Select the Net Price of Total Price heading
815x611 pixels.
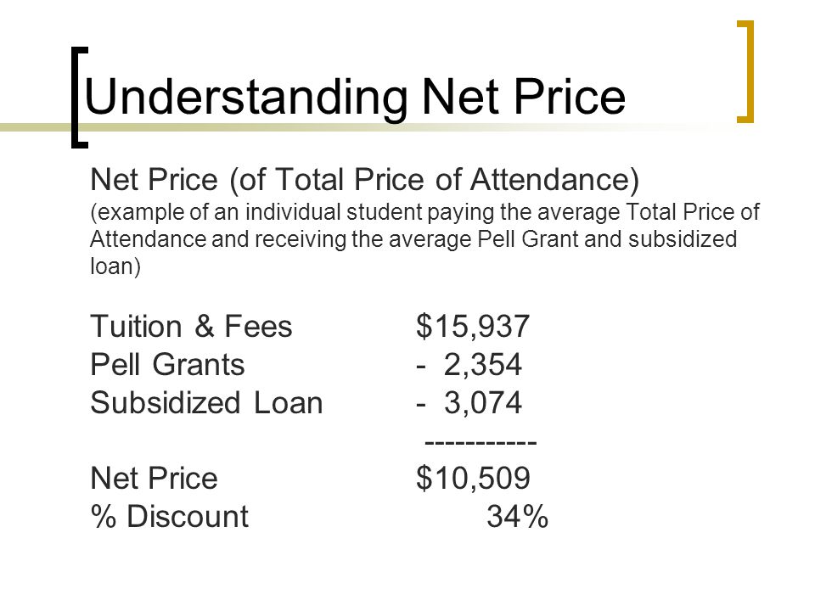tap(364, 180)
